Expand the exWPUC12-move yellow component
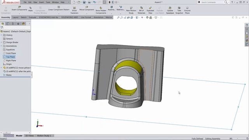This screenshot has width=249, height=140. point(1,68)
